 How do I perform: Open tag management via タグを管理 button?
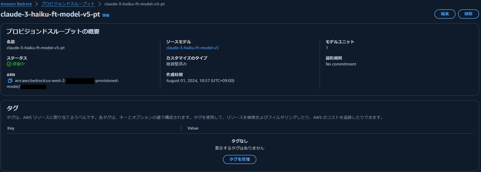(x=239, y=159)
